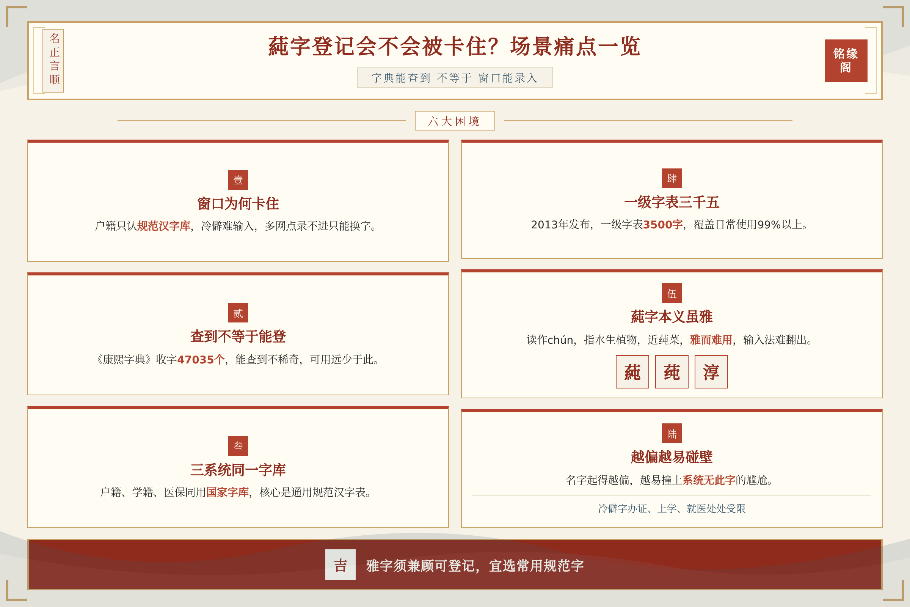The width and height of the screenshot is (910, 607).
Task: Click highlighted text 国家字库
Action: pos(227,492)
